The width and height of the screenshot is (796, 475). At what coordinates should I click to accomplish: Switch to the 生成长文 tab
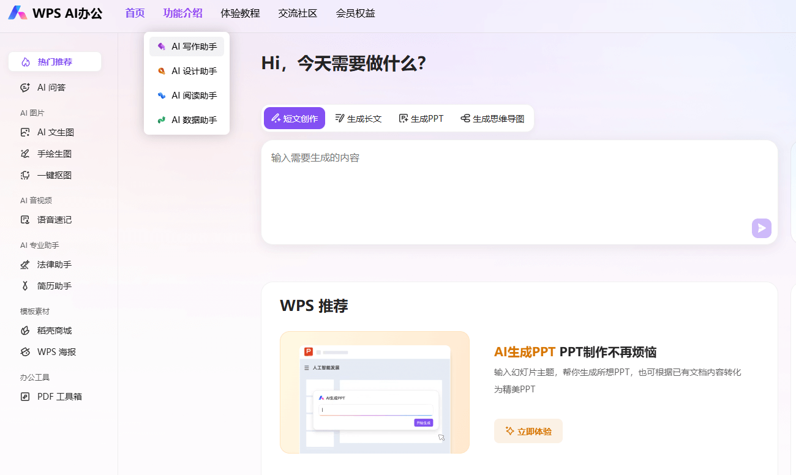pos(358,118)
